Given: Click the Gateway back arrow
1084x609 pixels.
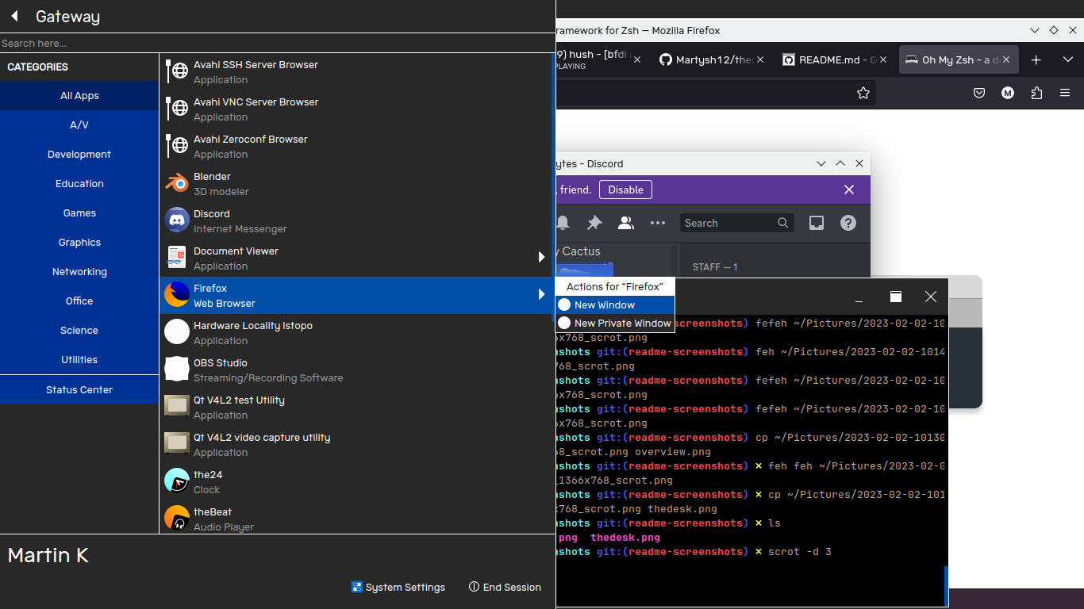Looking at the screenshot, I should 14,16.
